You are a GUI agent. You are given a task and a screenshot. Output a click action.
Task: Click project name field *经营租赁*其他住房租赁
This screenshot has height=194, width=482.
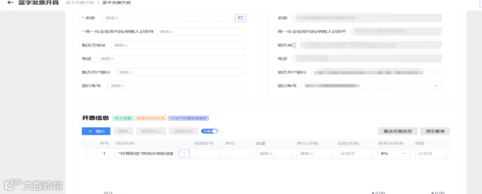pyautogui.click(x=145, y=154)
